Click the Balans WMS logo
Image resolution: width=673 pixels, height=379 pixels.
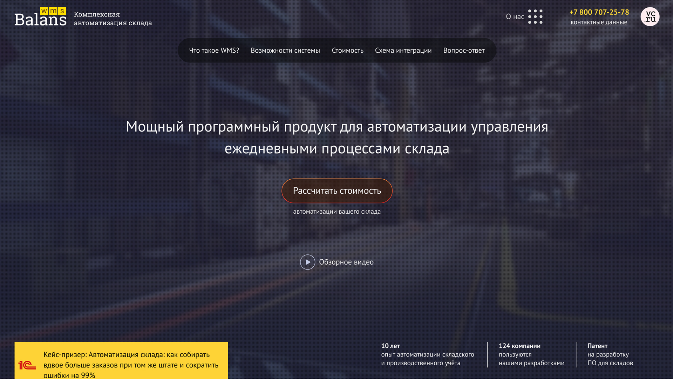(40, 16)
